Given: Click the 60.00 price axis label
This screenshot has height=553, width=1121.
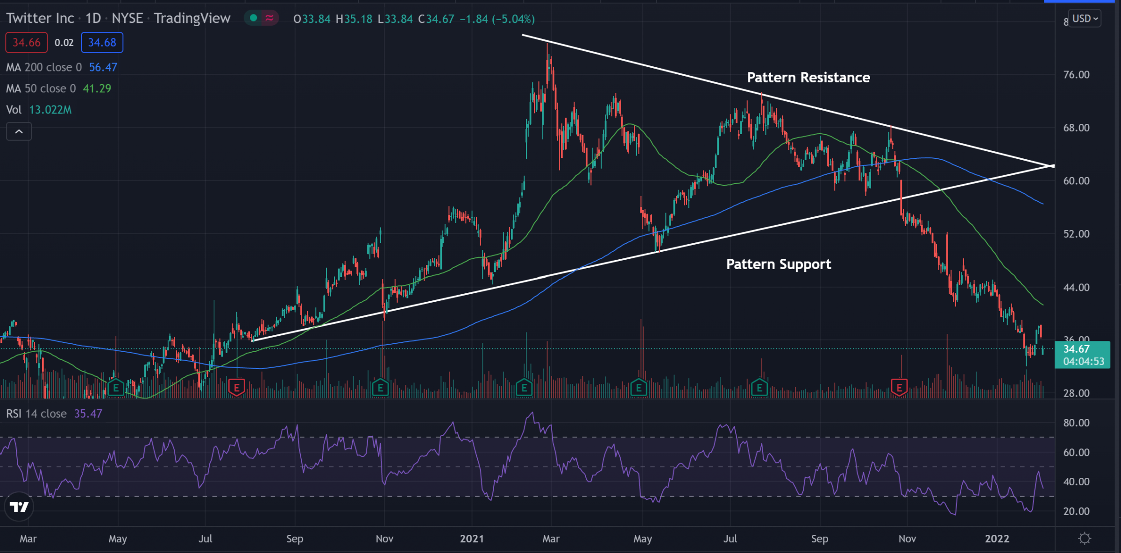Looking at the screenshot, I should pyautogui.click(x=1076, y=181).
